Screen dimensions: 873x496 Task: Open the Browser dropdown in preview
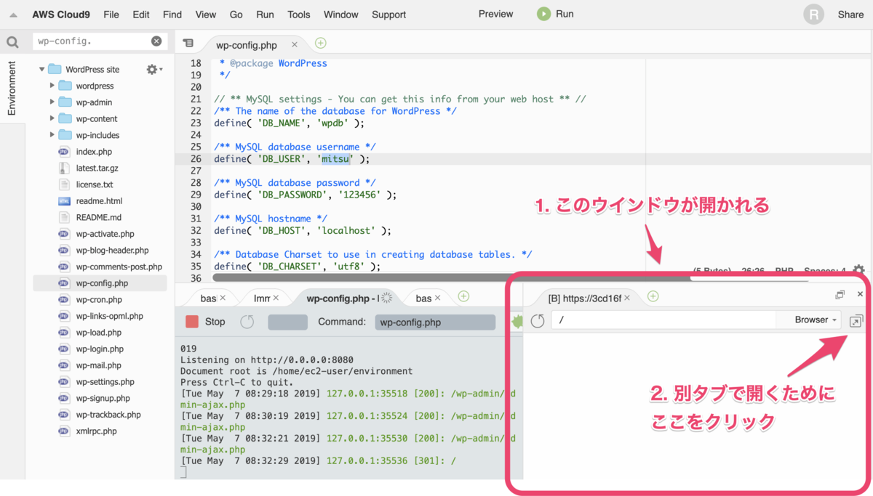point(815,320)
